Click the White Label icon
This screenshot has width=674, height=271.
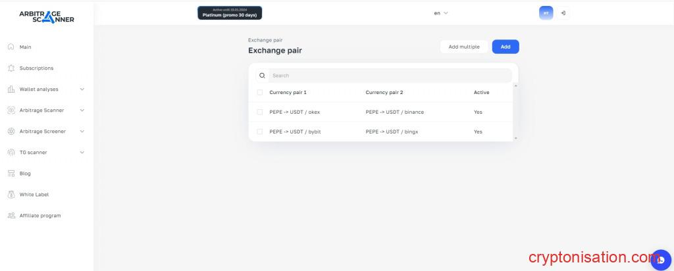point(11,195)
